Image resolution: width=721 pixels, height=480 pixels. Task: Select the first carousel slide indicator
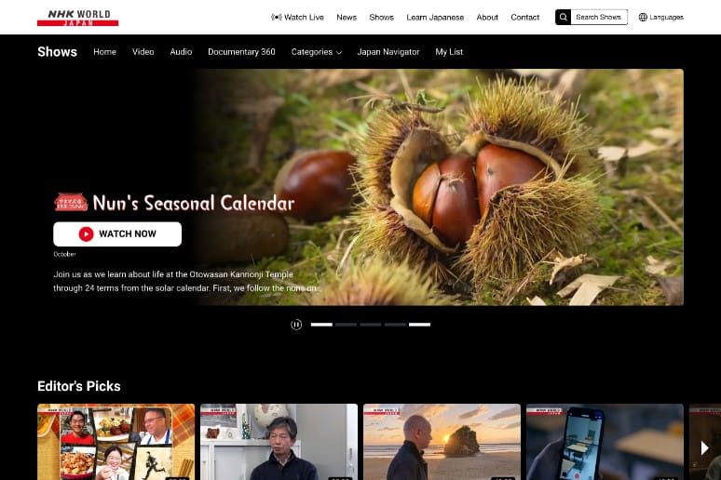321,325
